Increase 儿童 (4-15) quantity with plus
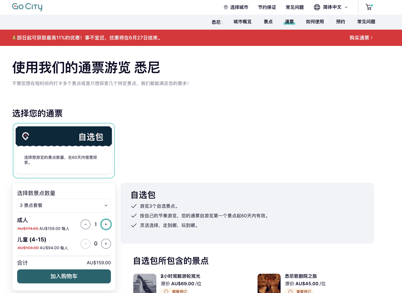Image resolution: width=402 pixels, height=293 pixels. pos(106,244)
